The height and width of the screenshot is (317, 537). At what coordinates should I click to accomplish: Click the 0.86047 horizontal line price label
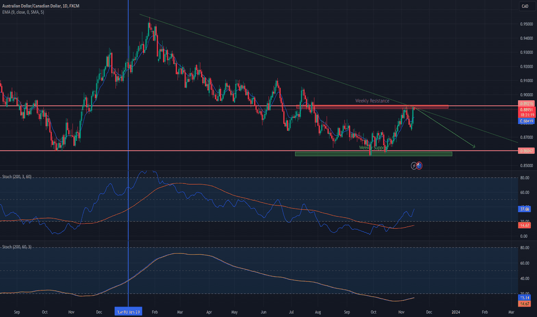527,151
